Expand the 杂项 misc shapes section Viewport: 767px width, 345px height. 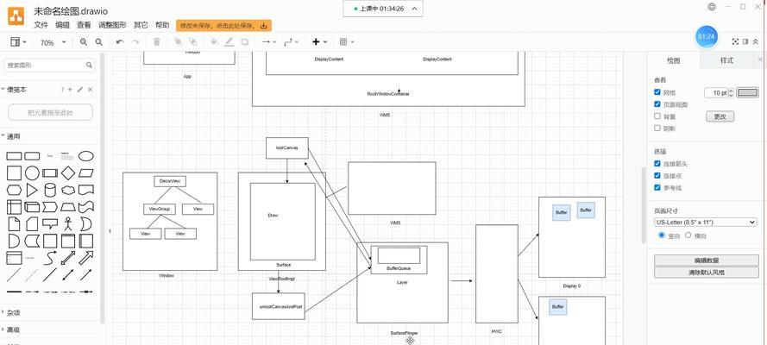[12, 313]
